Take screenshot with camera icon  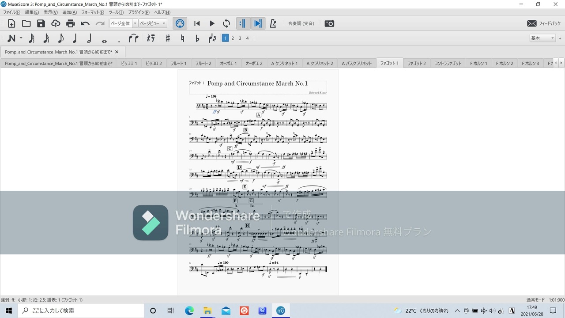(x=329, y=23)
